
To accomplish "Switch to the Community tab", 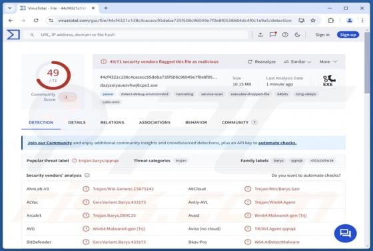I will 239,122.
